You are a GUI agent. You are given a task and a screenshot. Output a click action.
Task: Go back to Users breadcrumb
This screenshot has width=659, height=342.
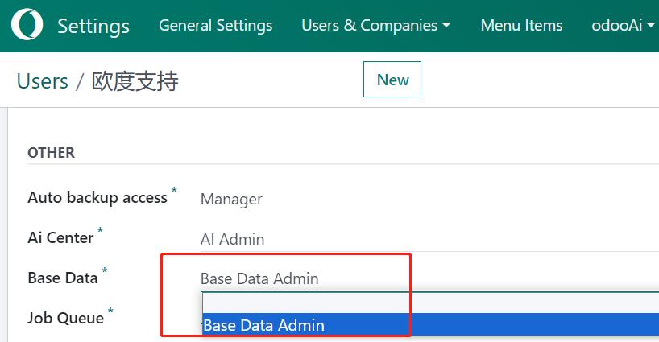[42, 80]
